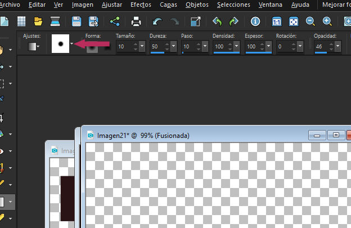Click the Dureza blue slider bar

coord(157,53)
